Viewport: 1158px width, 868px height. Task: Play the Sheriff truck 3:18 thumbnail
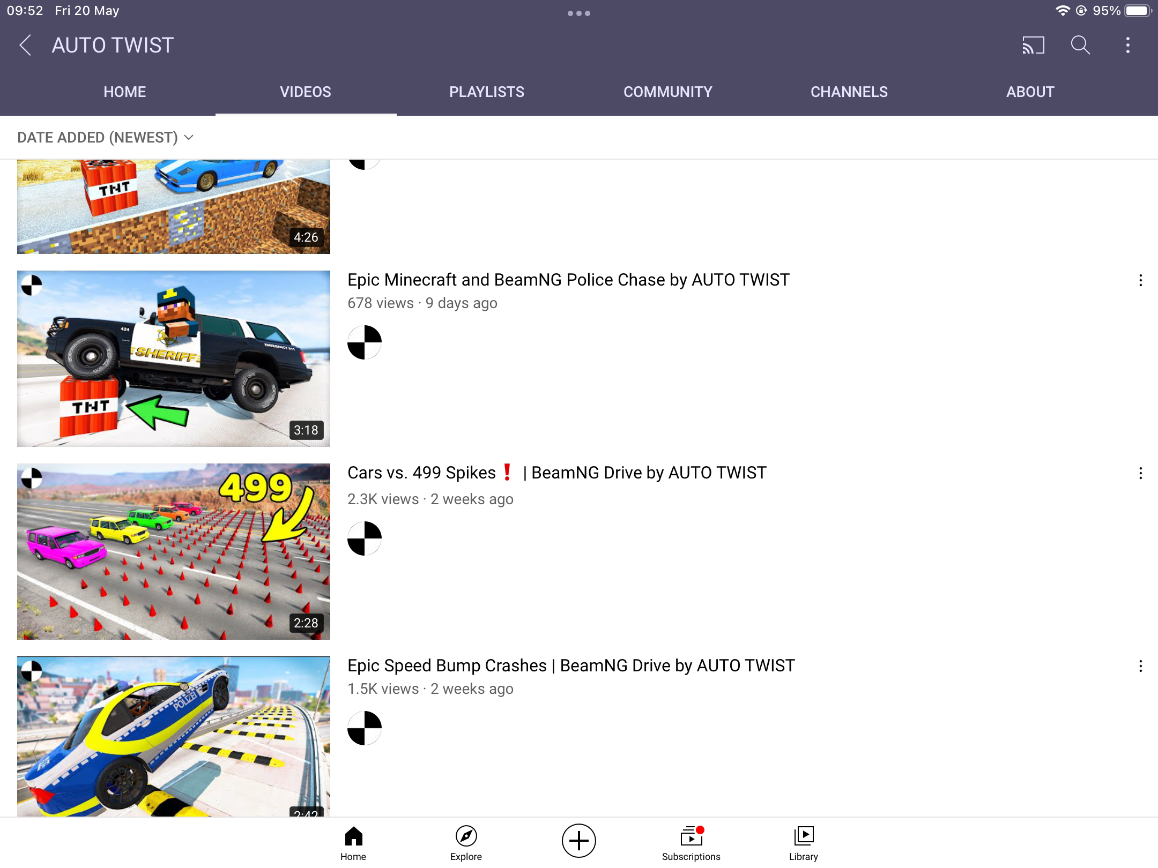click(x=174, y=358)
